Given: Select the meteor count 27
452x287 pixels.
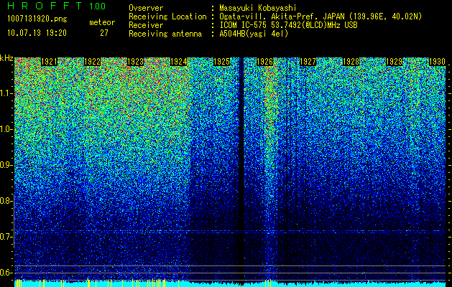Looking at the screenshot, I should (x=104, y=33).
